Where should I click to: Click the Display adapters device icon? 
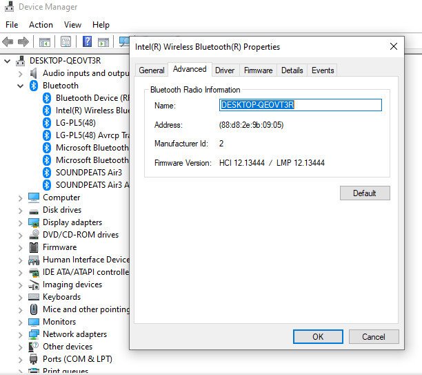point(34,222)
